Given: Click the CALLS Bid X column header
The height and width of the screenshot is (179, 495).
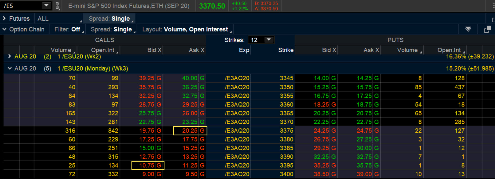Looking at the screenshot, I should click(154, 50).
